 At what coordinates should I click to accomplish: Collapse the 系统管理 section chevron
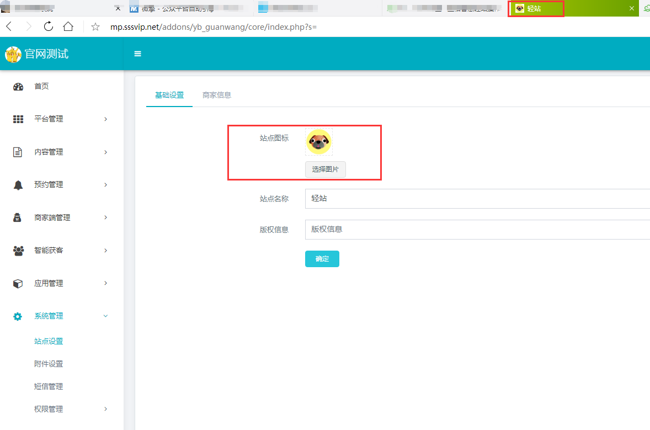(105, 316)
